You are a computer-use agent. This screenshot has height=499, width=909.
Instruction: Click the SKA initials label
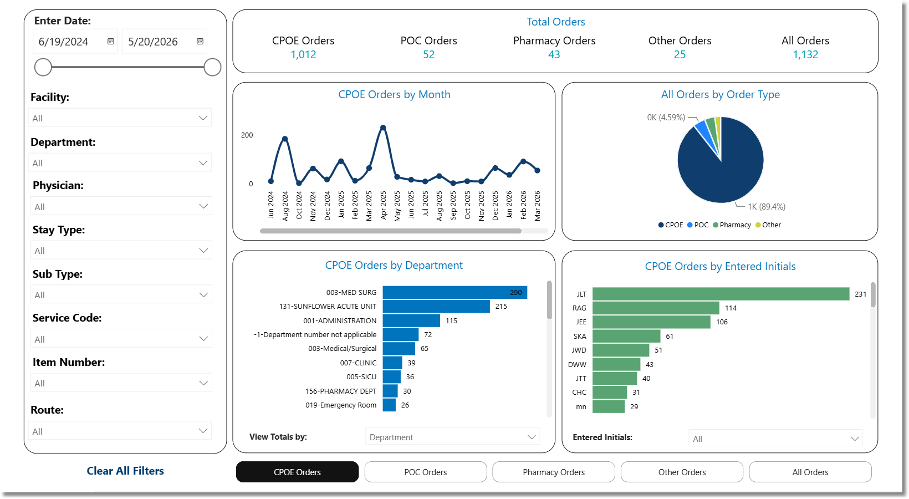(x=580, y=336)
